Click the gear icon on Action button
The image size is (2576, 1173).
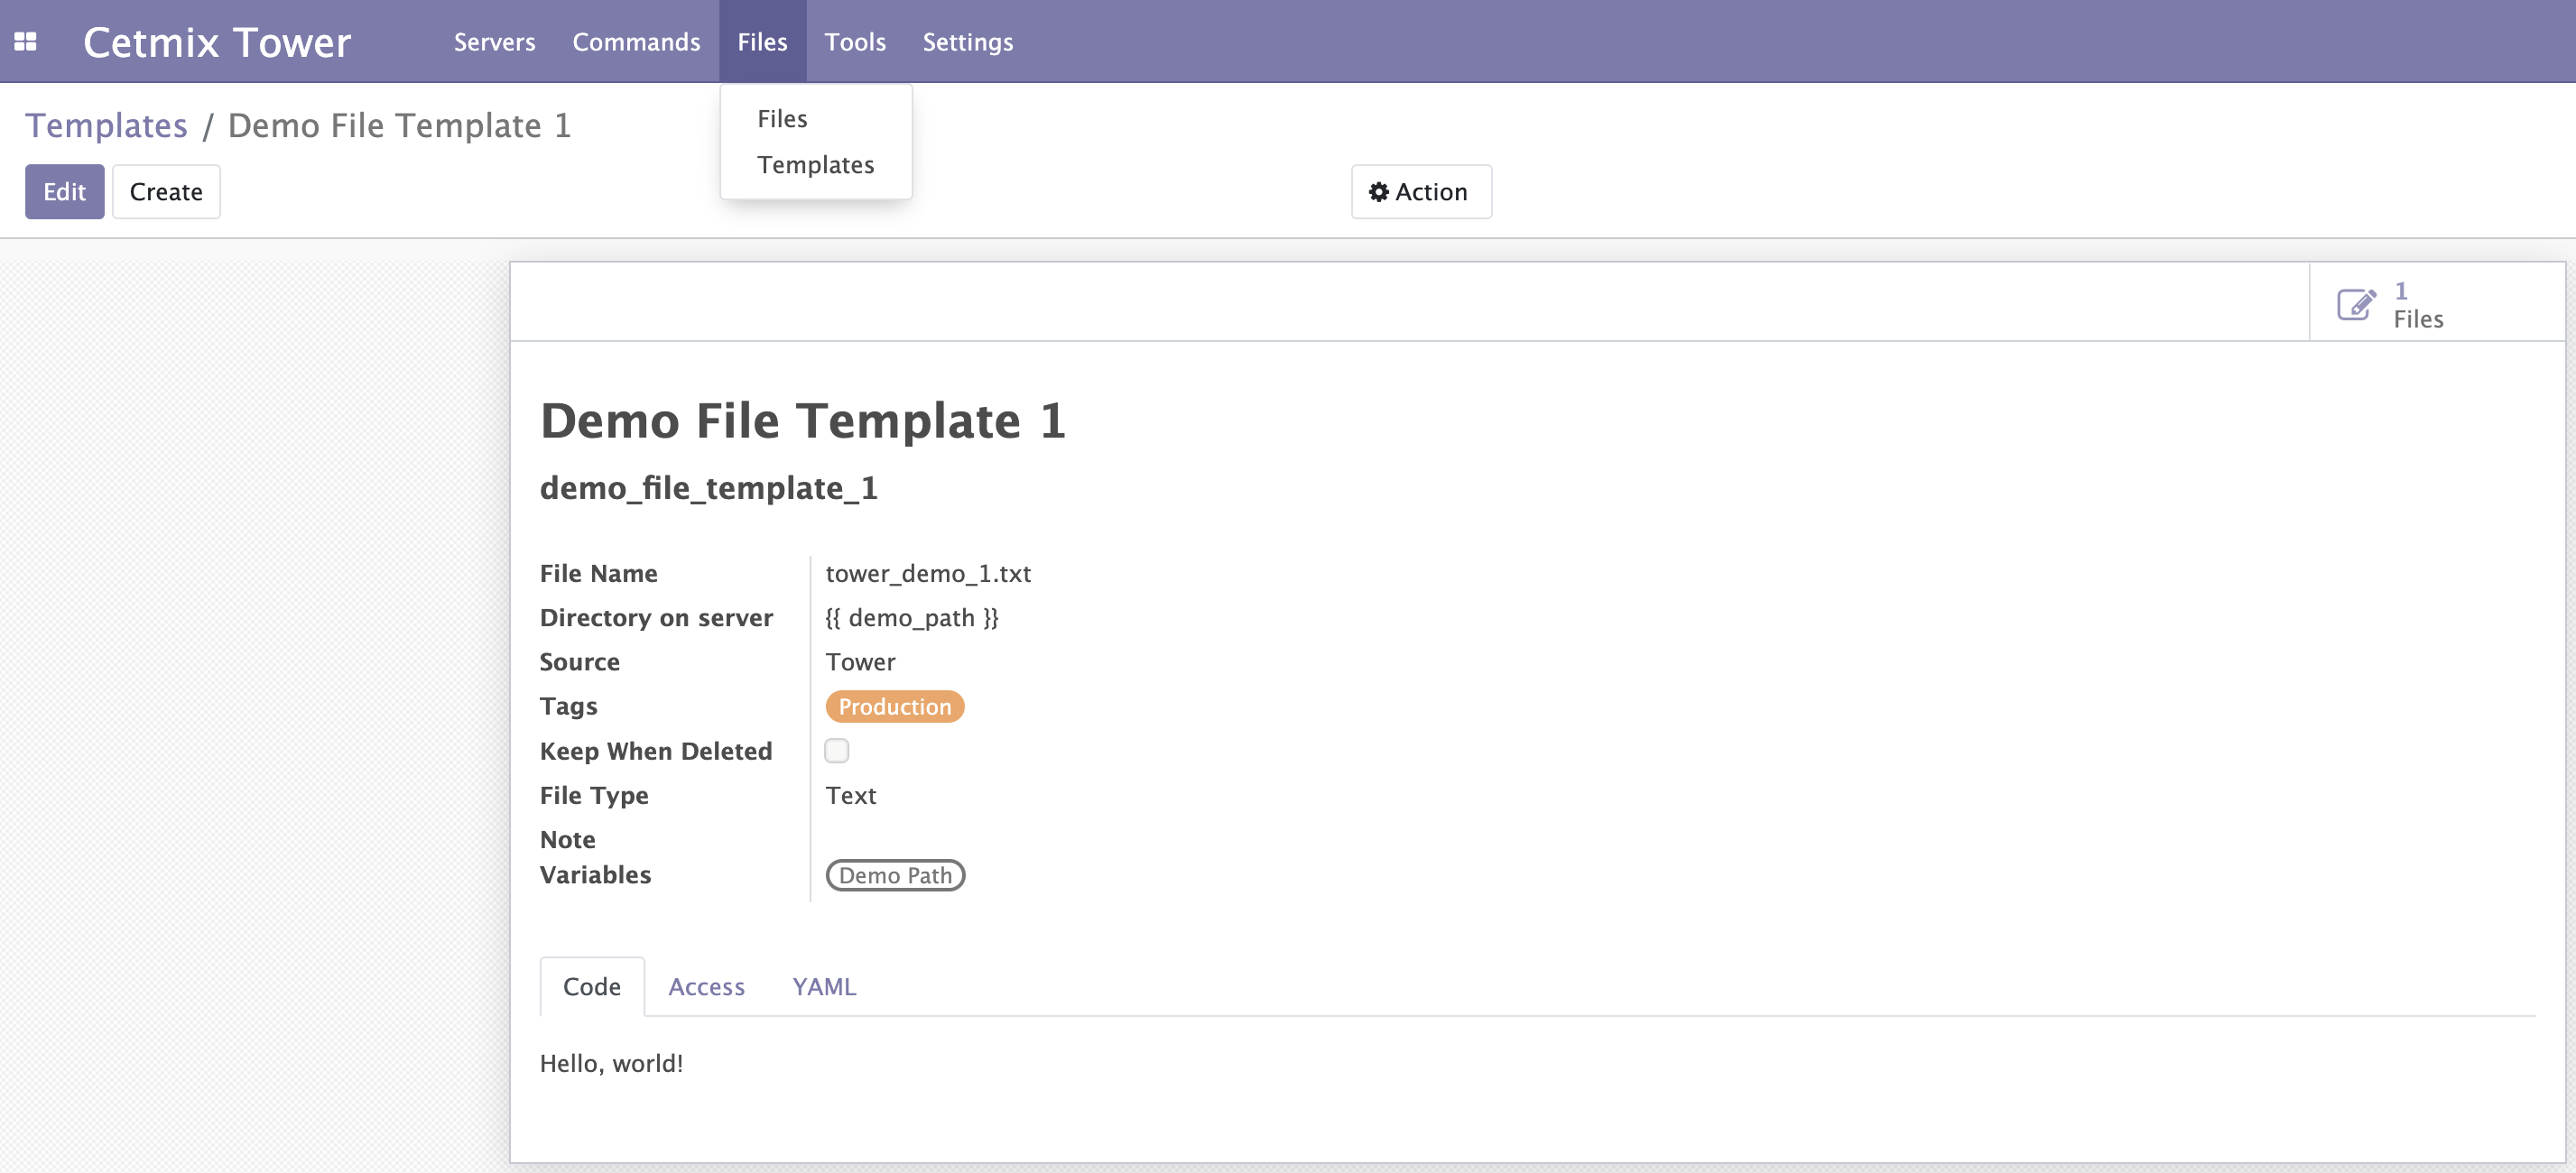(1378, 192)
